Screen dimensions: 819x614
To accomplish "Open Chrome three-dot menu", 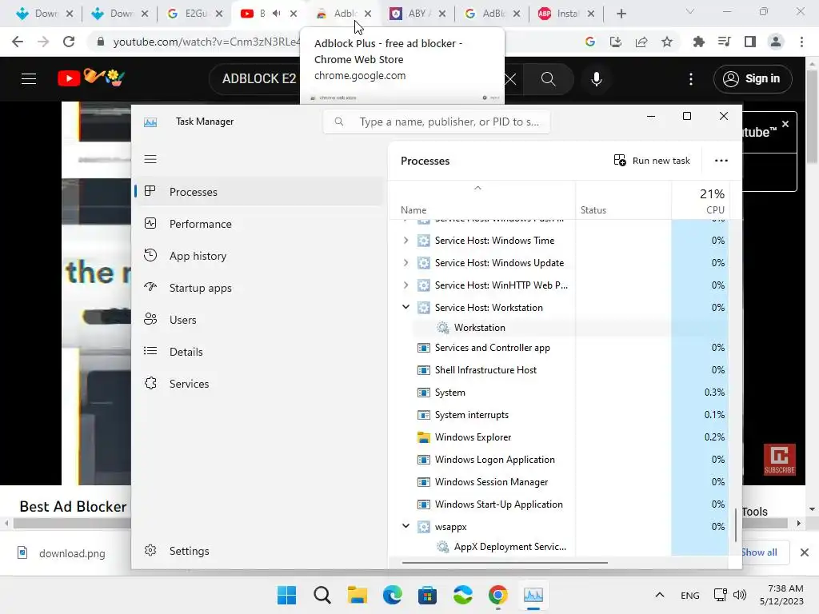I will (801, 42).
